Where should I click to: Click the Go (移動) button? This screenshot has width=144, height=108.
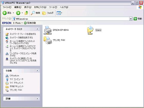click(138, 19)
